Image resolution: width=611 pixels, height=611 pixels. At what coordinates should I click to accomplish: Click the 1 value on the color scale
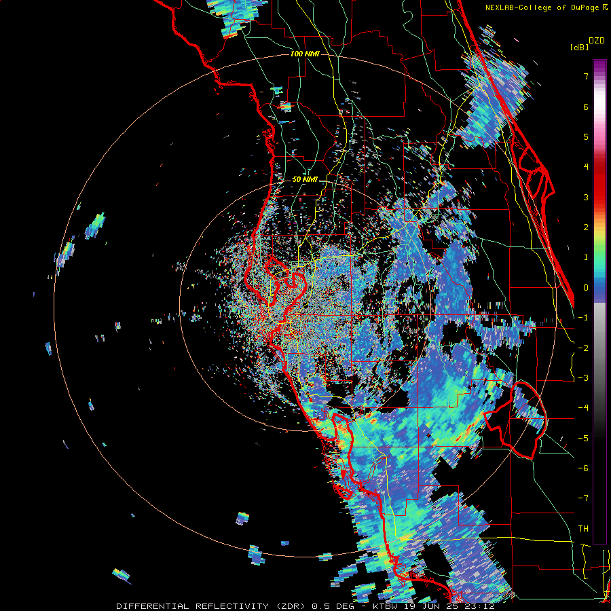point(586,257)
